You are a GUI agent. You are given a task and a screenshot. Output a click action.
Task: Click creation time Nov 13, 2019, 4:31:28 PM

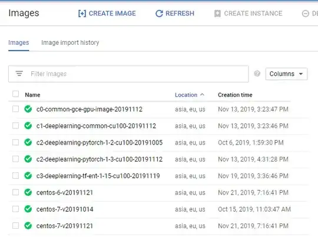point(253,159)
